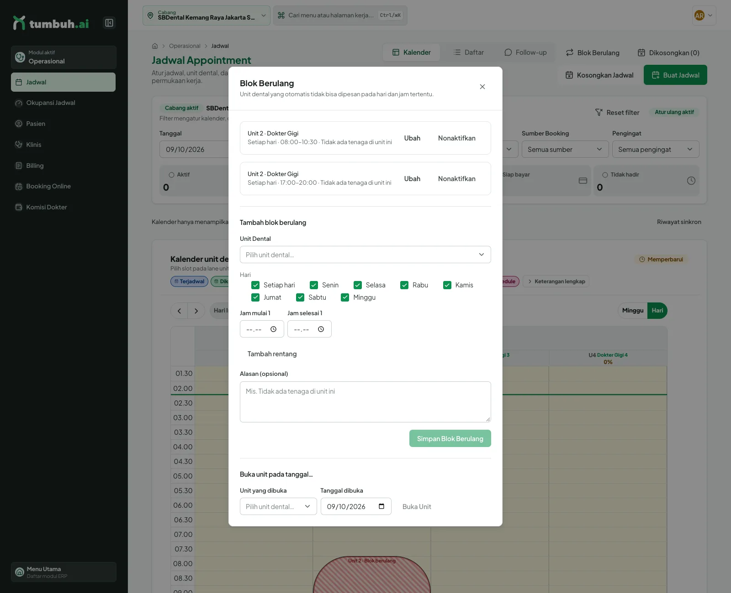Open the calendar picker in Tanggal dibuka
Viewport: 731px width, 593px height.
point(381,506)
